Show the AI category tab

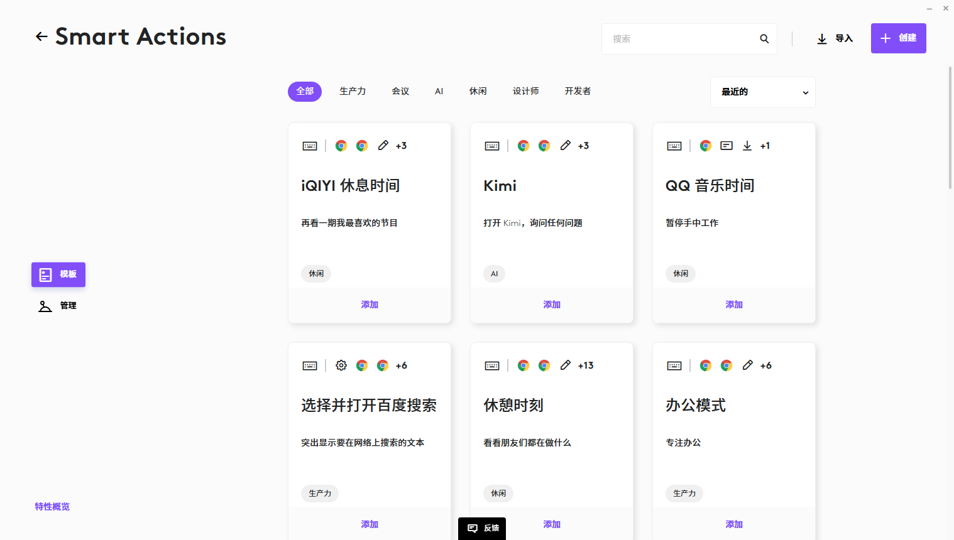coord(439,92)
